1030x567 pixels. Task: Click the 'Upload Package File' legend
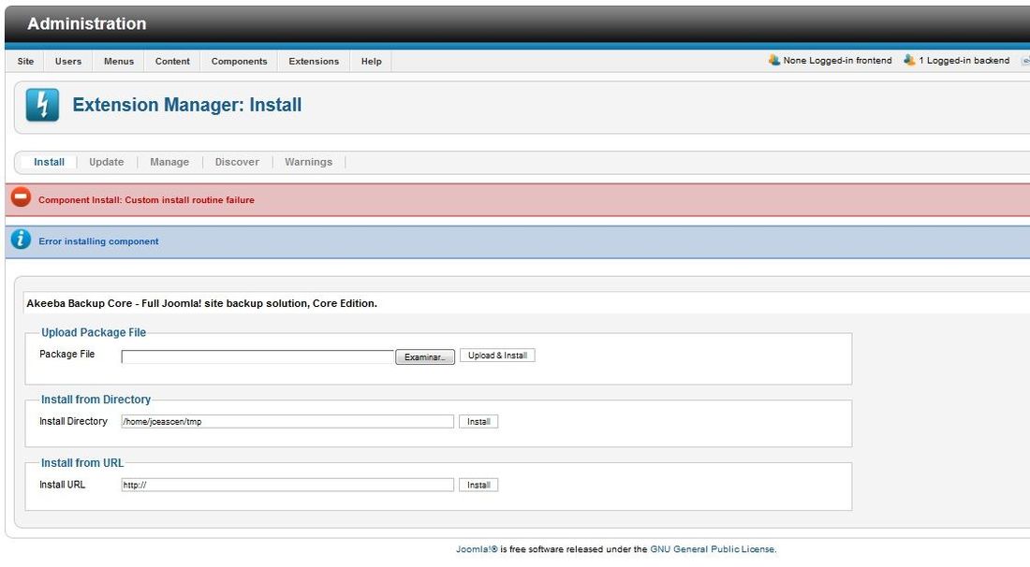click(94, 333)
